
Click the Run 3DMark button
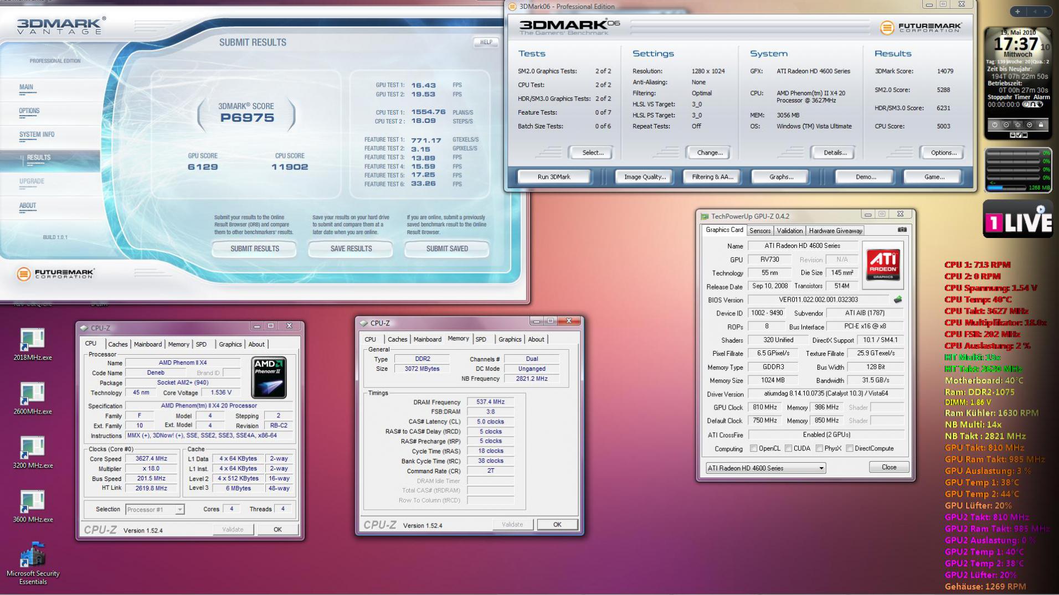tap(554, 177)
